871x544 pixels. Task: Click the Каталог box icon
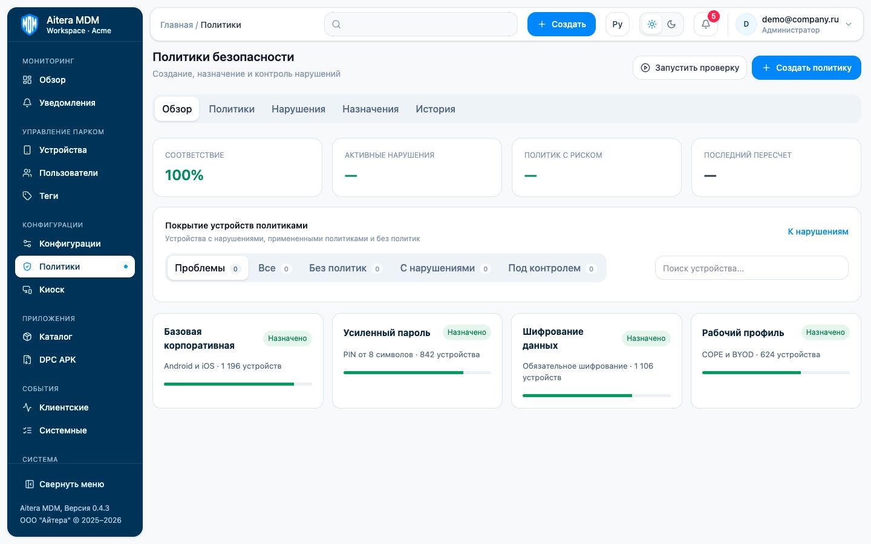[x=27, y=337]
